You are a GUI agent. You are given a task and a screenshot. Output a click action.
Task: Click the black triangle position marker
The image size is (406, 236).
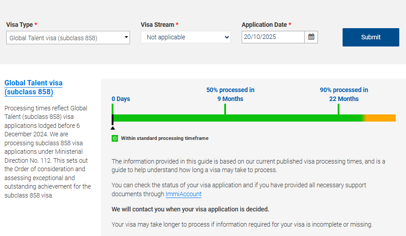coord(113,128)
